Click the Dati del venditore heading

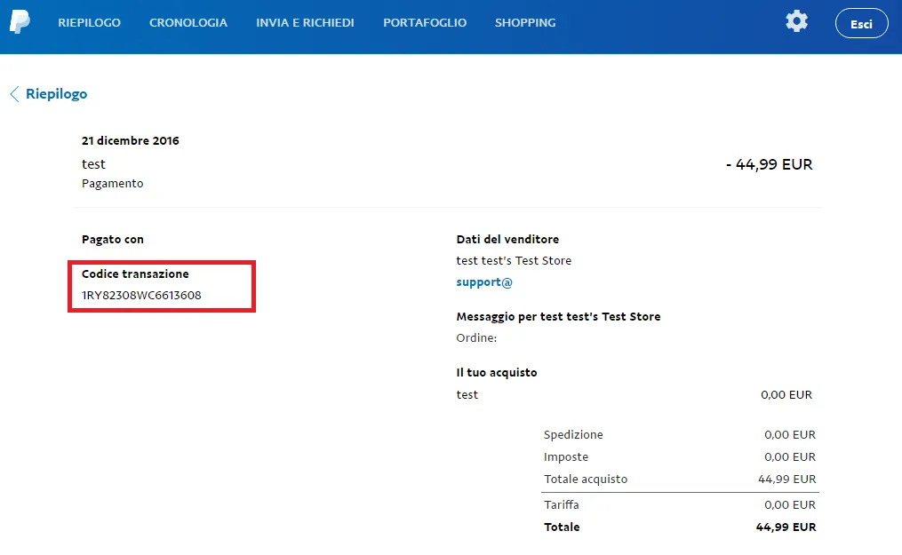507,239
